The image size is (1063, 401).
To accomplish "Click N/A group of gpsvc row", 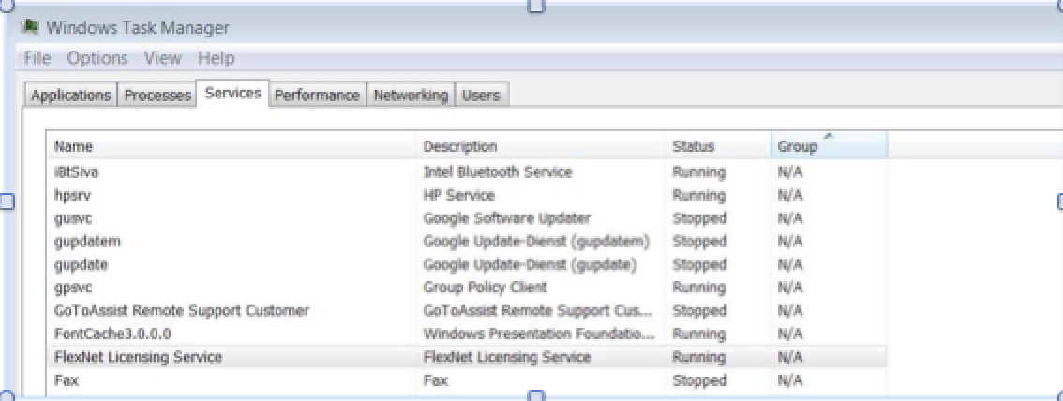I will pyautogui.click(x=790, y=288).
